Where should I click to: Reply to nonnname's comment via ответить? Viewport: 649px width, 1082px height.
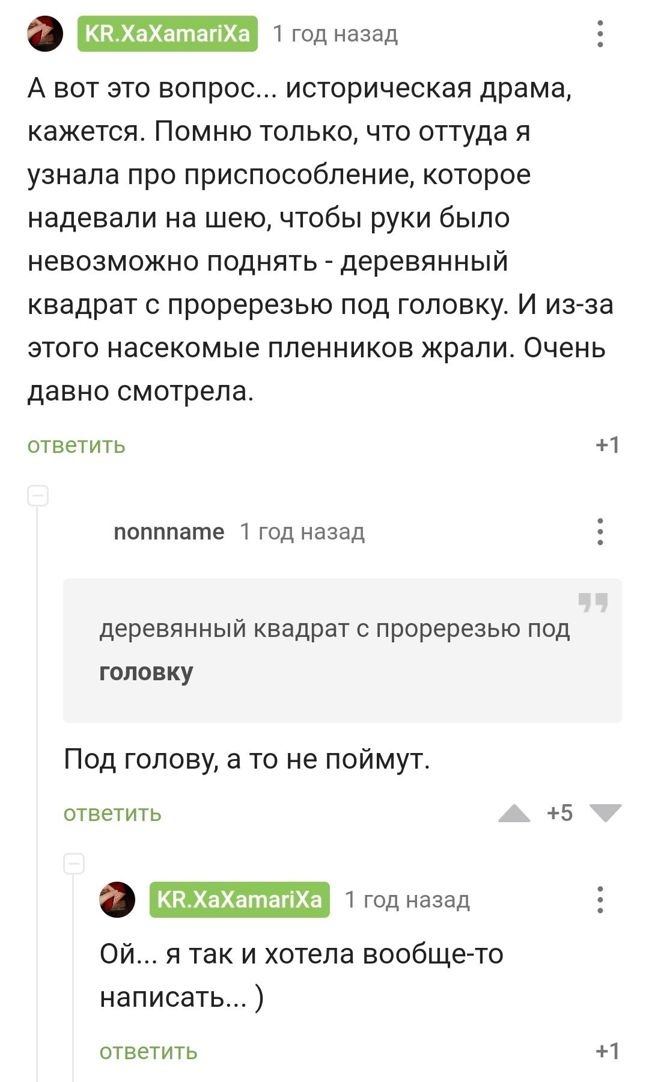point(112,814)
